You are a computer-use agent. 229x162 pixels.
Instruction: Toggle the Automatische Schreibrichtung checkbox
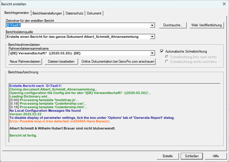162,51
